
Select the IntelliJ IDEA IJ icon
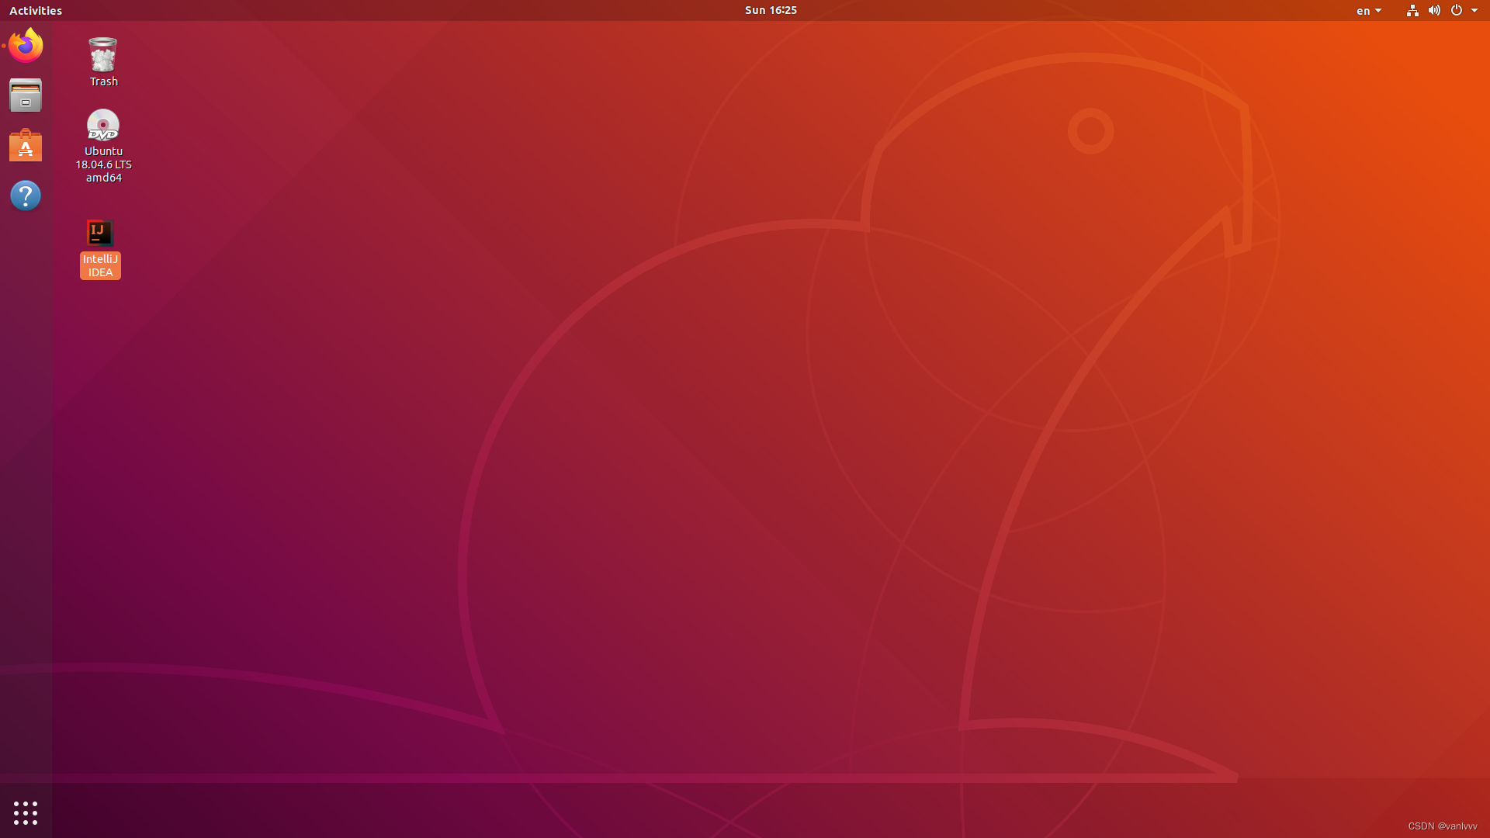(99, 232)
